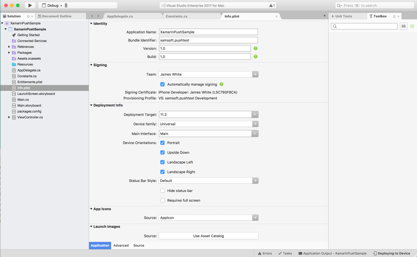Select Main.storyboard in the solution tree
The width and height of the screenshot is (417, 257).
tap(29, 105)
